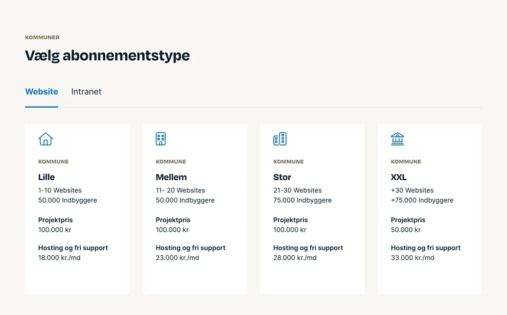
Task: Open the Lille subscription heading
Action: (47, 177)
